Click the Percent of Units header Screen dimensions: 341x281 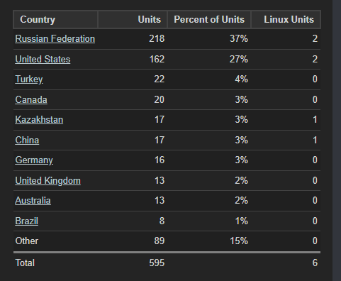pyautogui.click(x=209, y=19)
